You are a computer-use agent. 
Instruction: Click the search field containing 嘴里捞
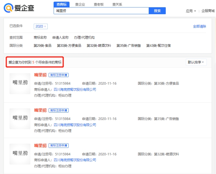tap(101, 11)
